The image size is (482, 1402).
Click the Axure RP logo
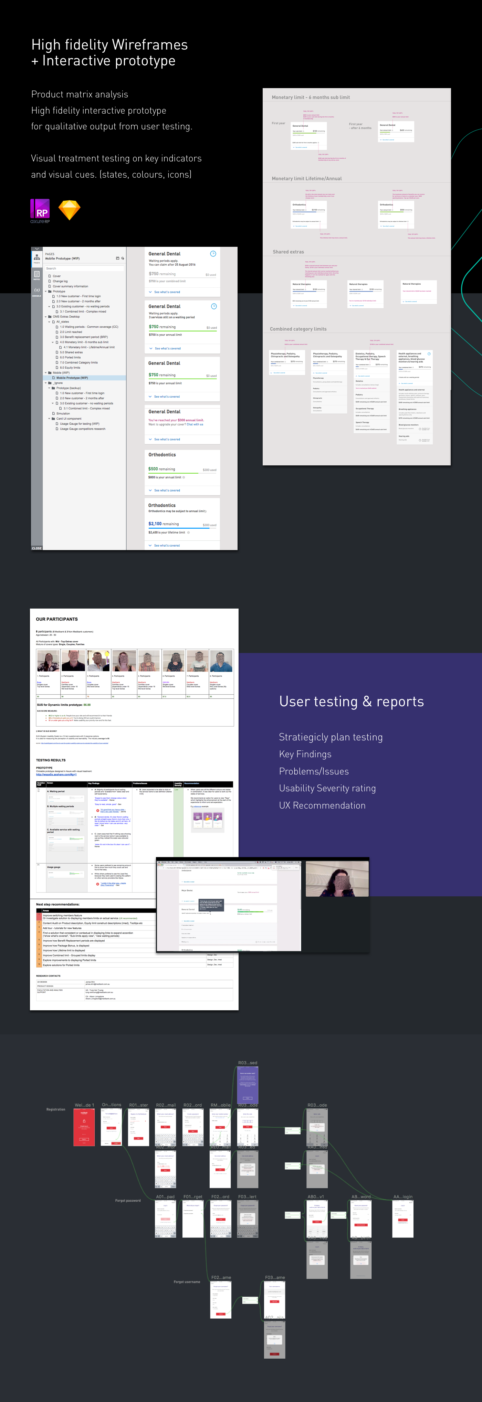pos(40,211)
